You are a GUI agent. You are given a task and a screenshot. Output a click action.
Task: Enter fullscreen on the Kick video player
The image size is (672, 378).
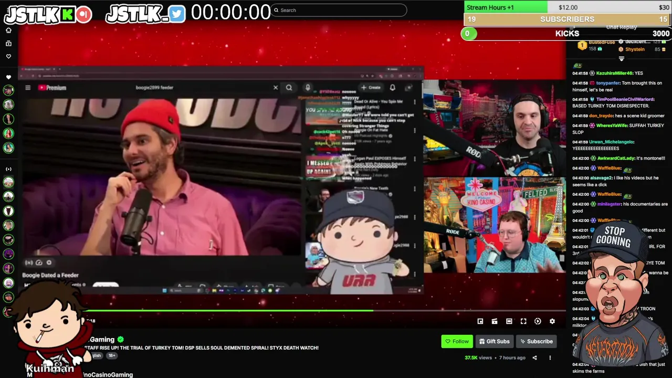(x=523, y=321)
